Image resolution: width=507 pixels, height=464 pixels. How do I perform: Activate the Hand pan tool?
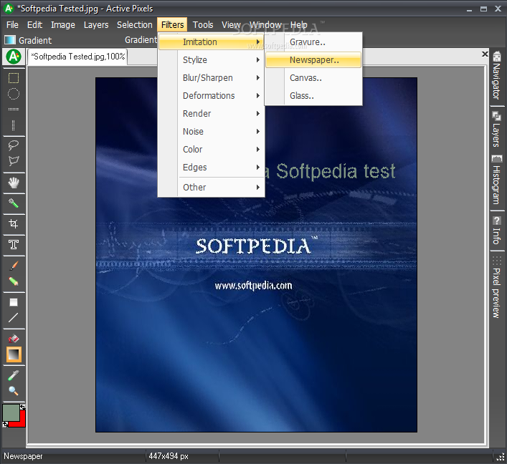pos(13,183)
